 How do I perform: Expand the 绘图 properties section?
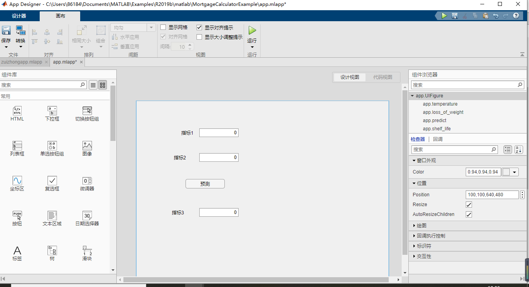pos(414,225)
